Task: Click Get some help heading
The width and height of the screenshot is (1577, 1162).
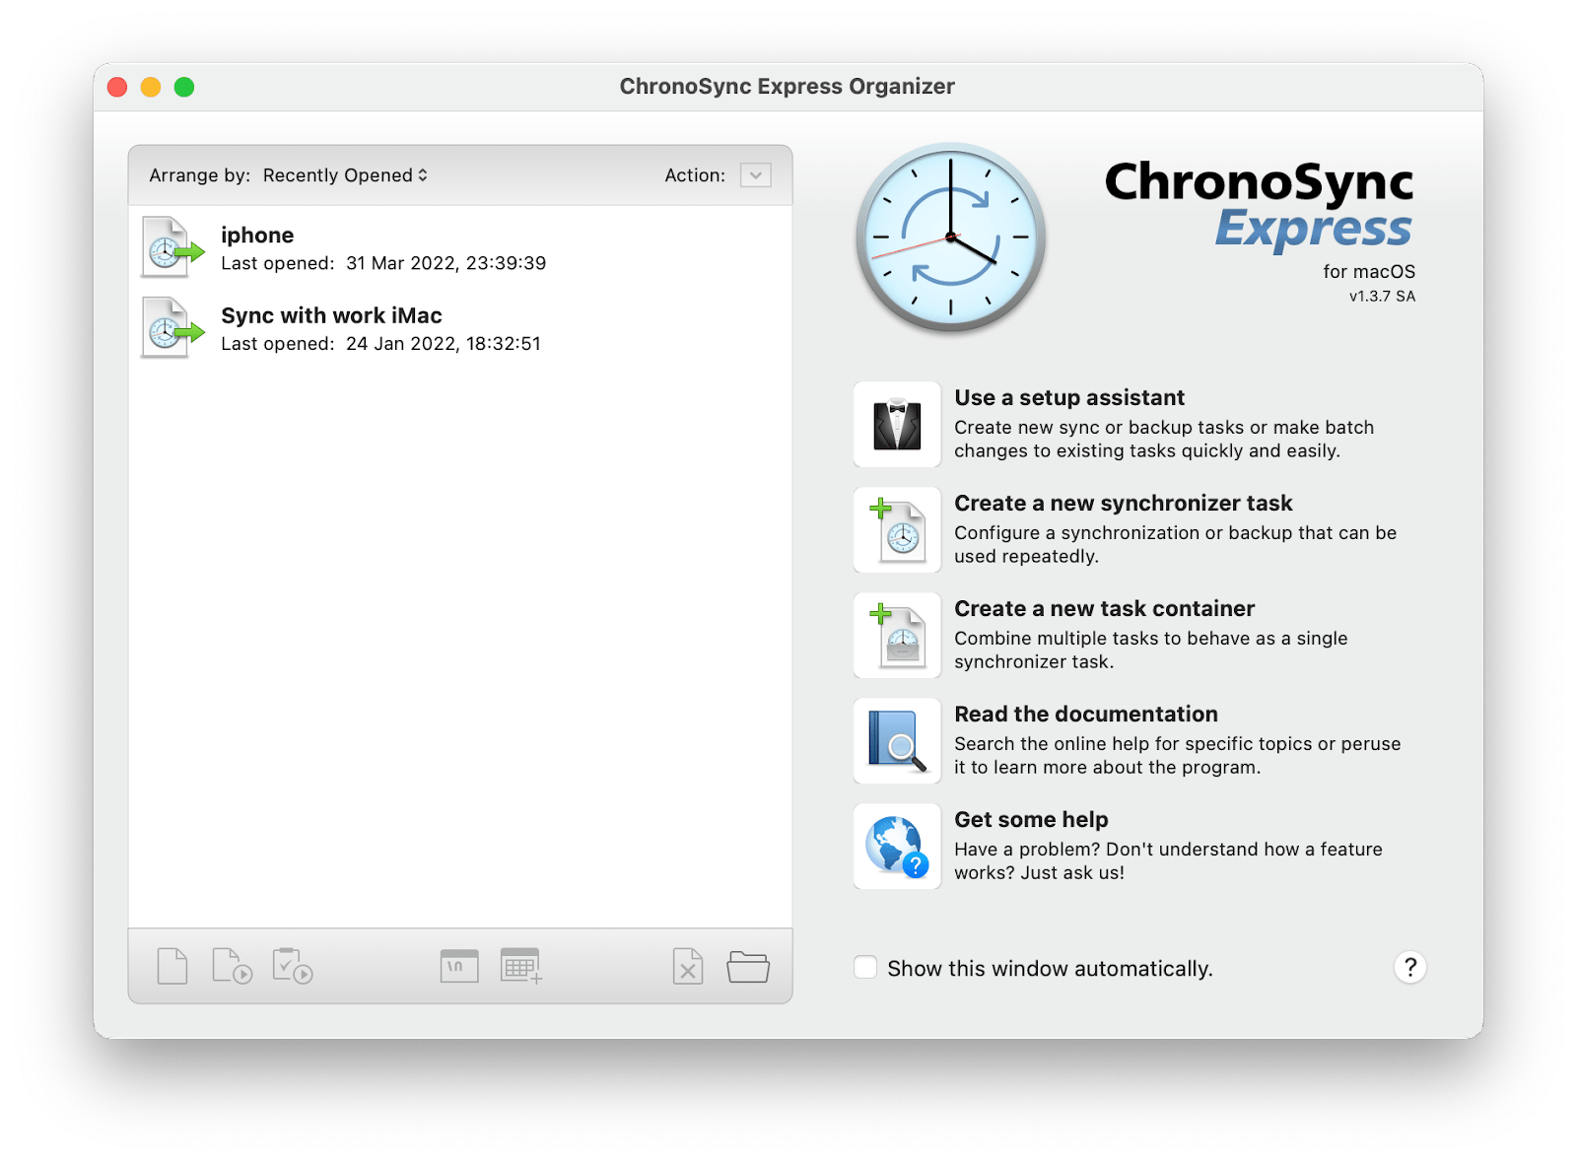Action: pyautogui.click(x=1031, y=819)
